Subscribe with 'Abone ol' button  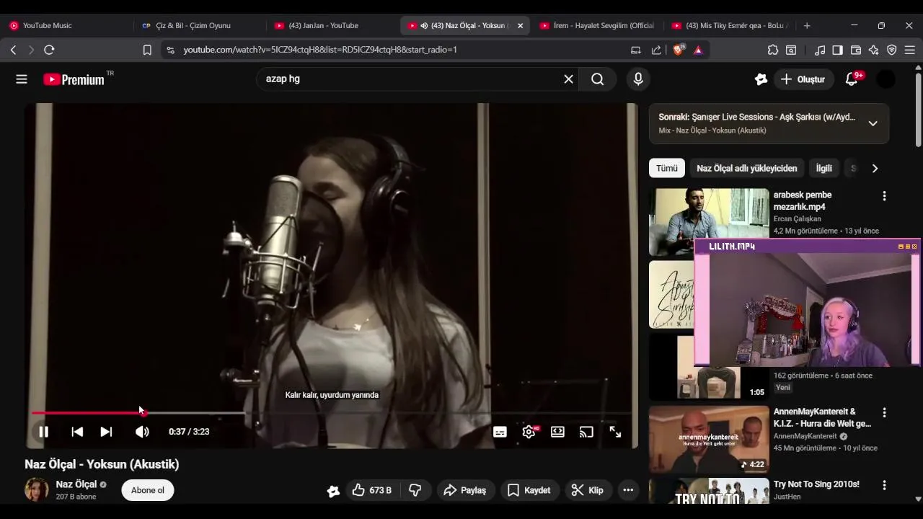click(148, 490)
